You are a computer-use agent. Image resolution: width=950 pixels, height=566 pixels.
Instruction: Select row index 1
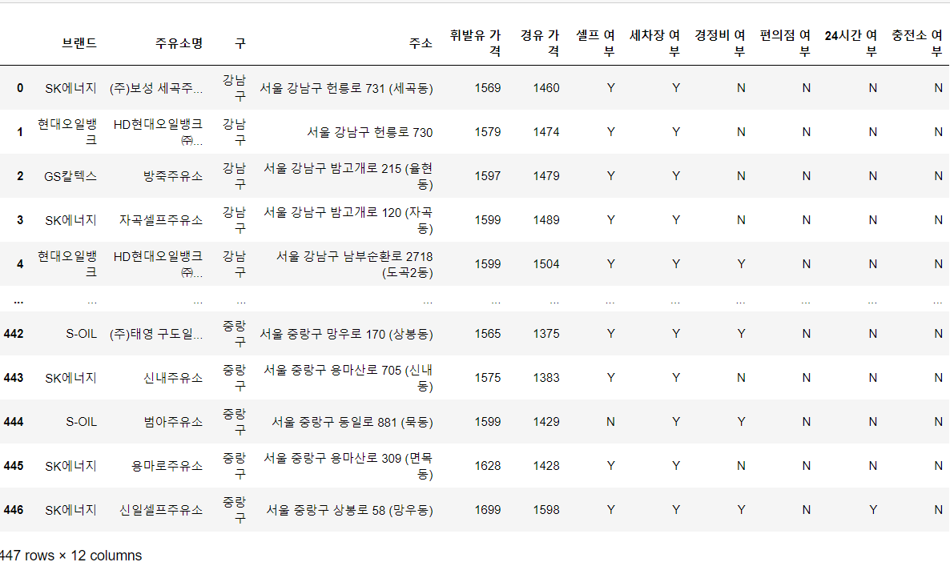click(20, 132)
